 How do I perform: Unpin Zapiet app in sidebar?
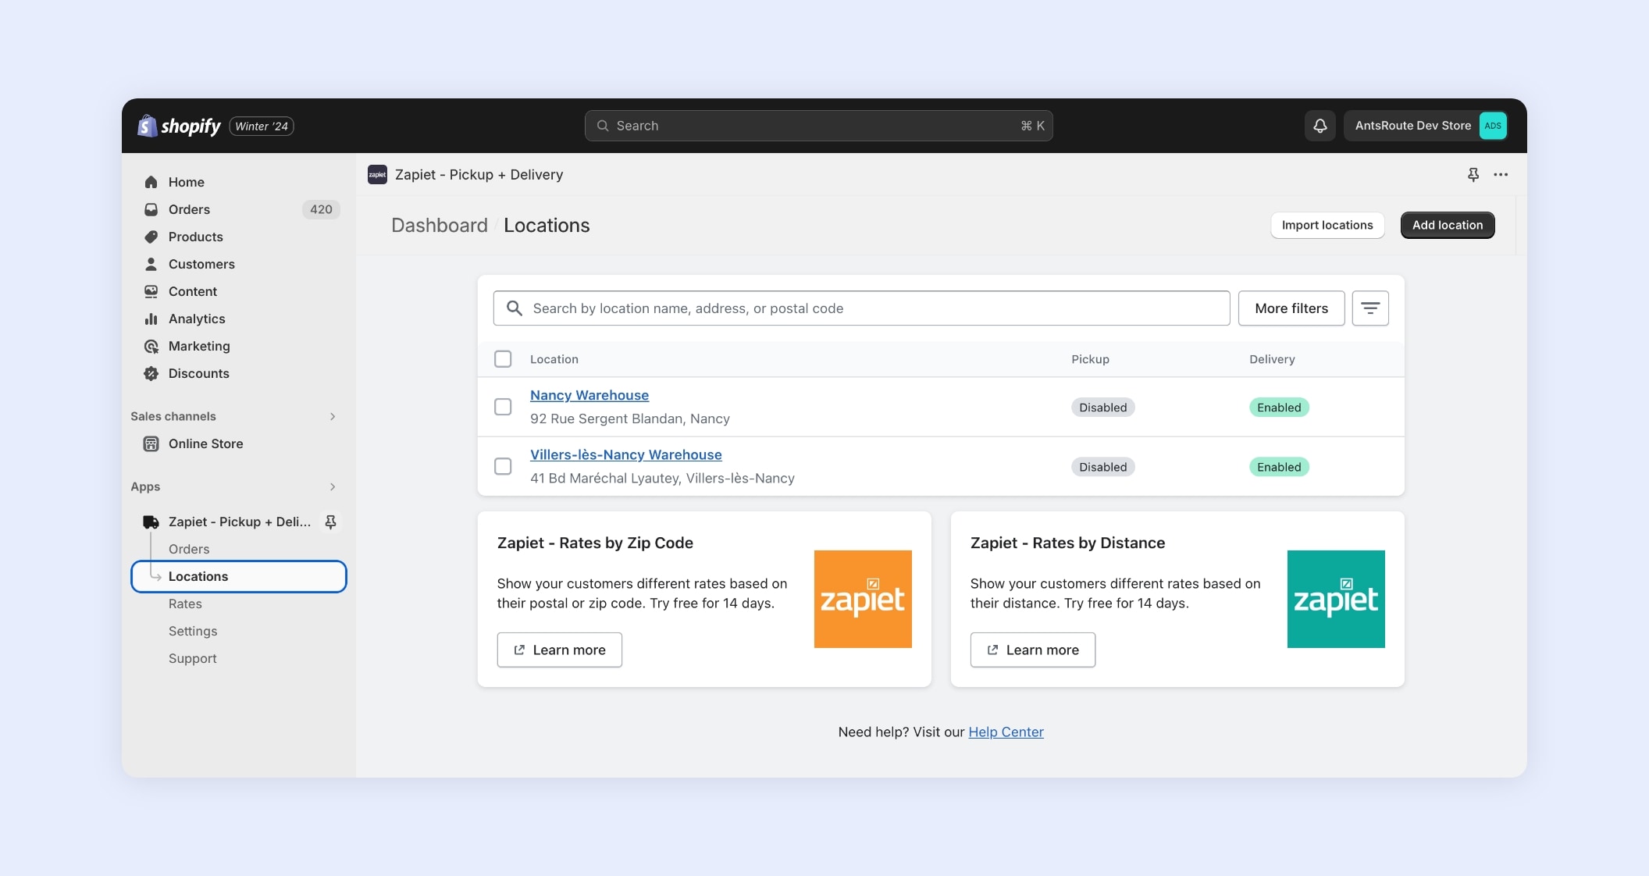pos(330,522)
